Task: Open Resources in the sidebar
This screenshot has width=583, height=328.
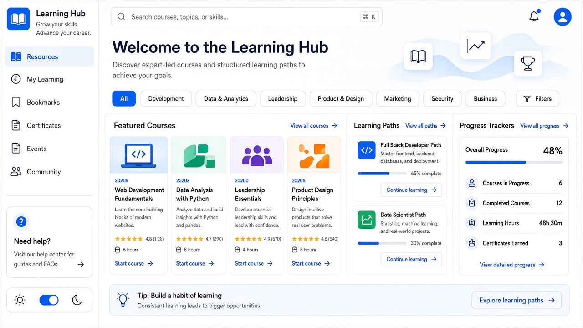Action: [50, 56]
